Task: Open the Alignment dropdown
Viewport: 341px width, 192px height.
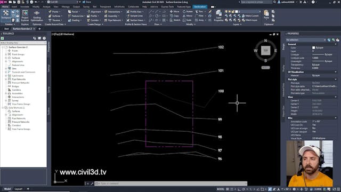Action: pos(94,12)
